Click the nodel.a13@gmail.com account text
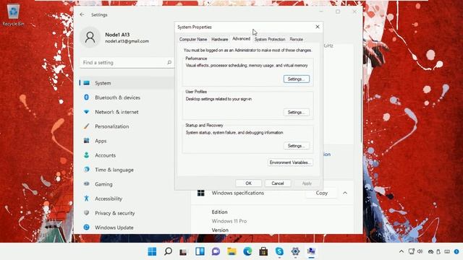Image resolution: width=463 pixels, height=260 pixels. [127, 41]
